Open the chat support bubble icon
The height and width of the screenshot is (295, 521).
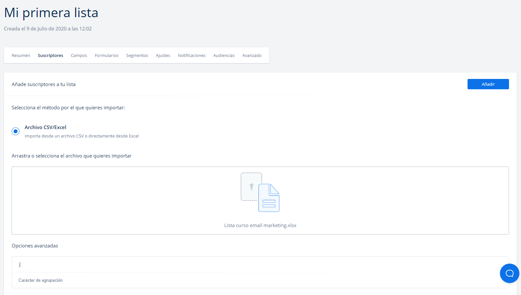point(509,273)
